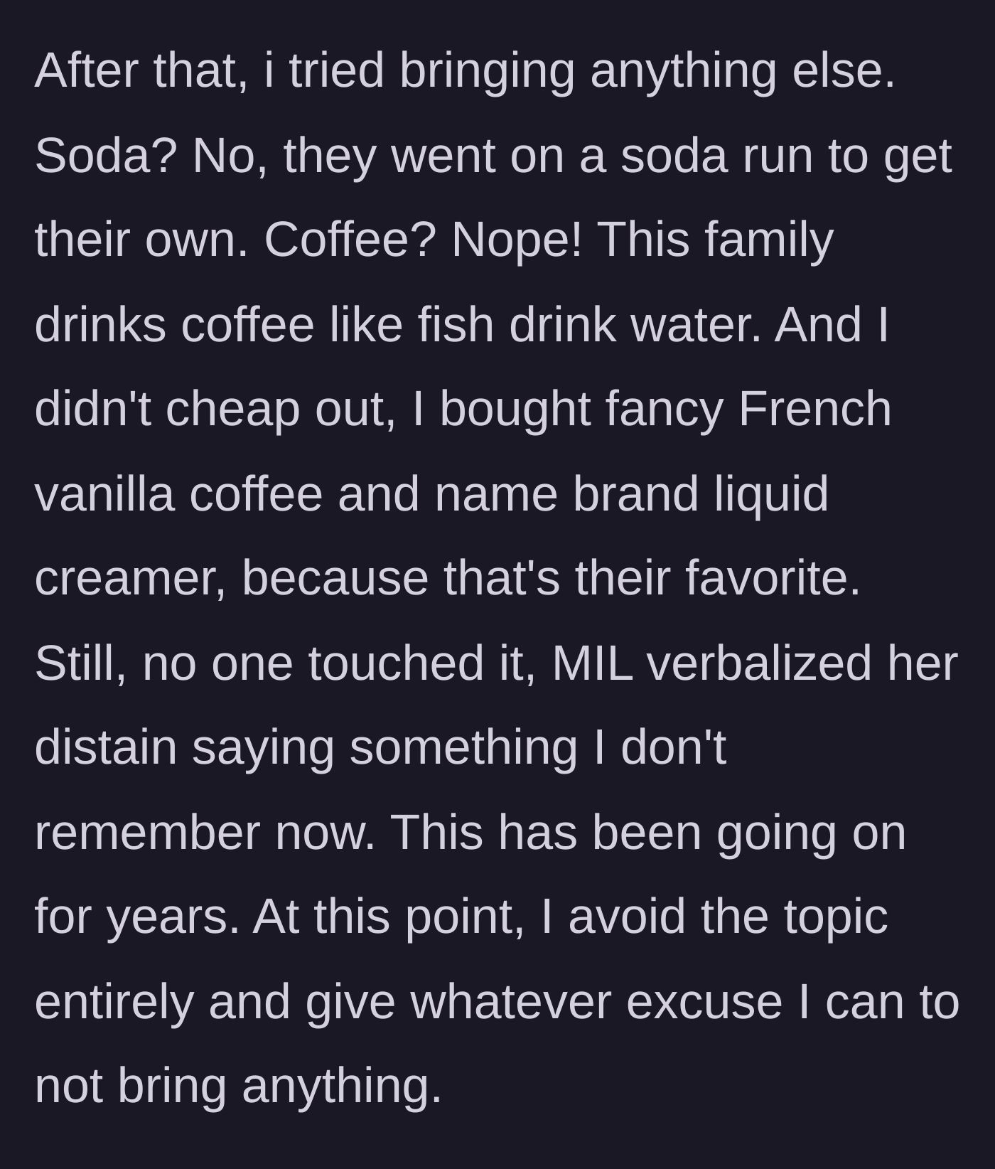This screenshot has width=995, height=1169.
Task: Select the word "Soda?" in the text
Action: pos(105,155)
